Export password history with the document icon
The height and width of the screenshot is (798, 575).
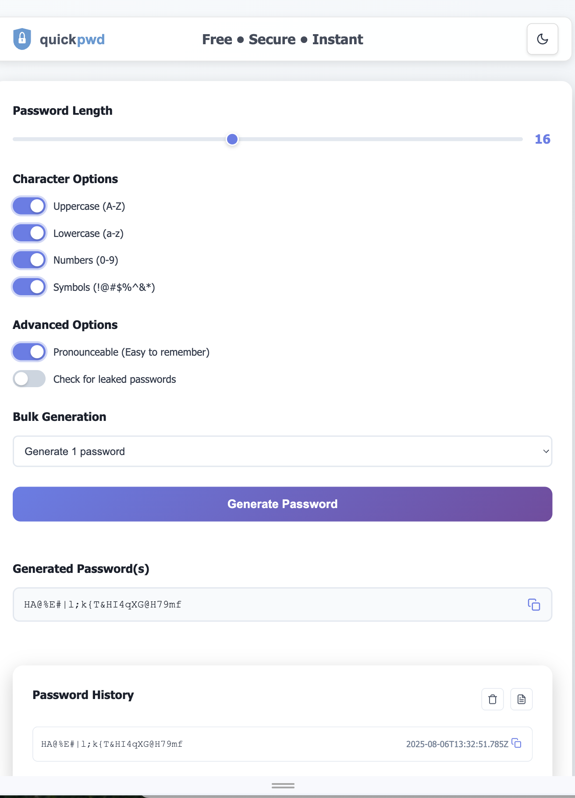(522, 699)
